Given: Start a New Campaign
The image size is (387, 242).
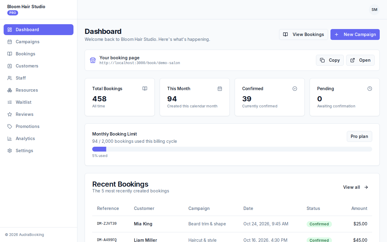Looking at the screenshot, I should [355, 34].
